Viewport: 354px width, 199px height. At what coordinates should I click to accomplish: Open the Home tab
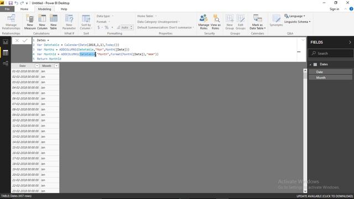[24, 9]
